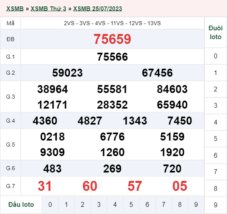Viewport: 227px width, 214px height.
Task: Select Đầu loto digit 7
Action: point(164,204)
